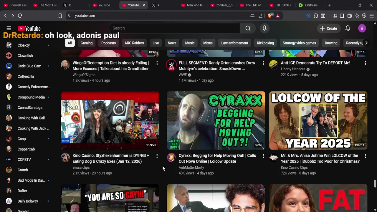Open the Kino Casino Styxhexenhammer thumbnail

(x=110, y=120)
